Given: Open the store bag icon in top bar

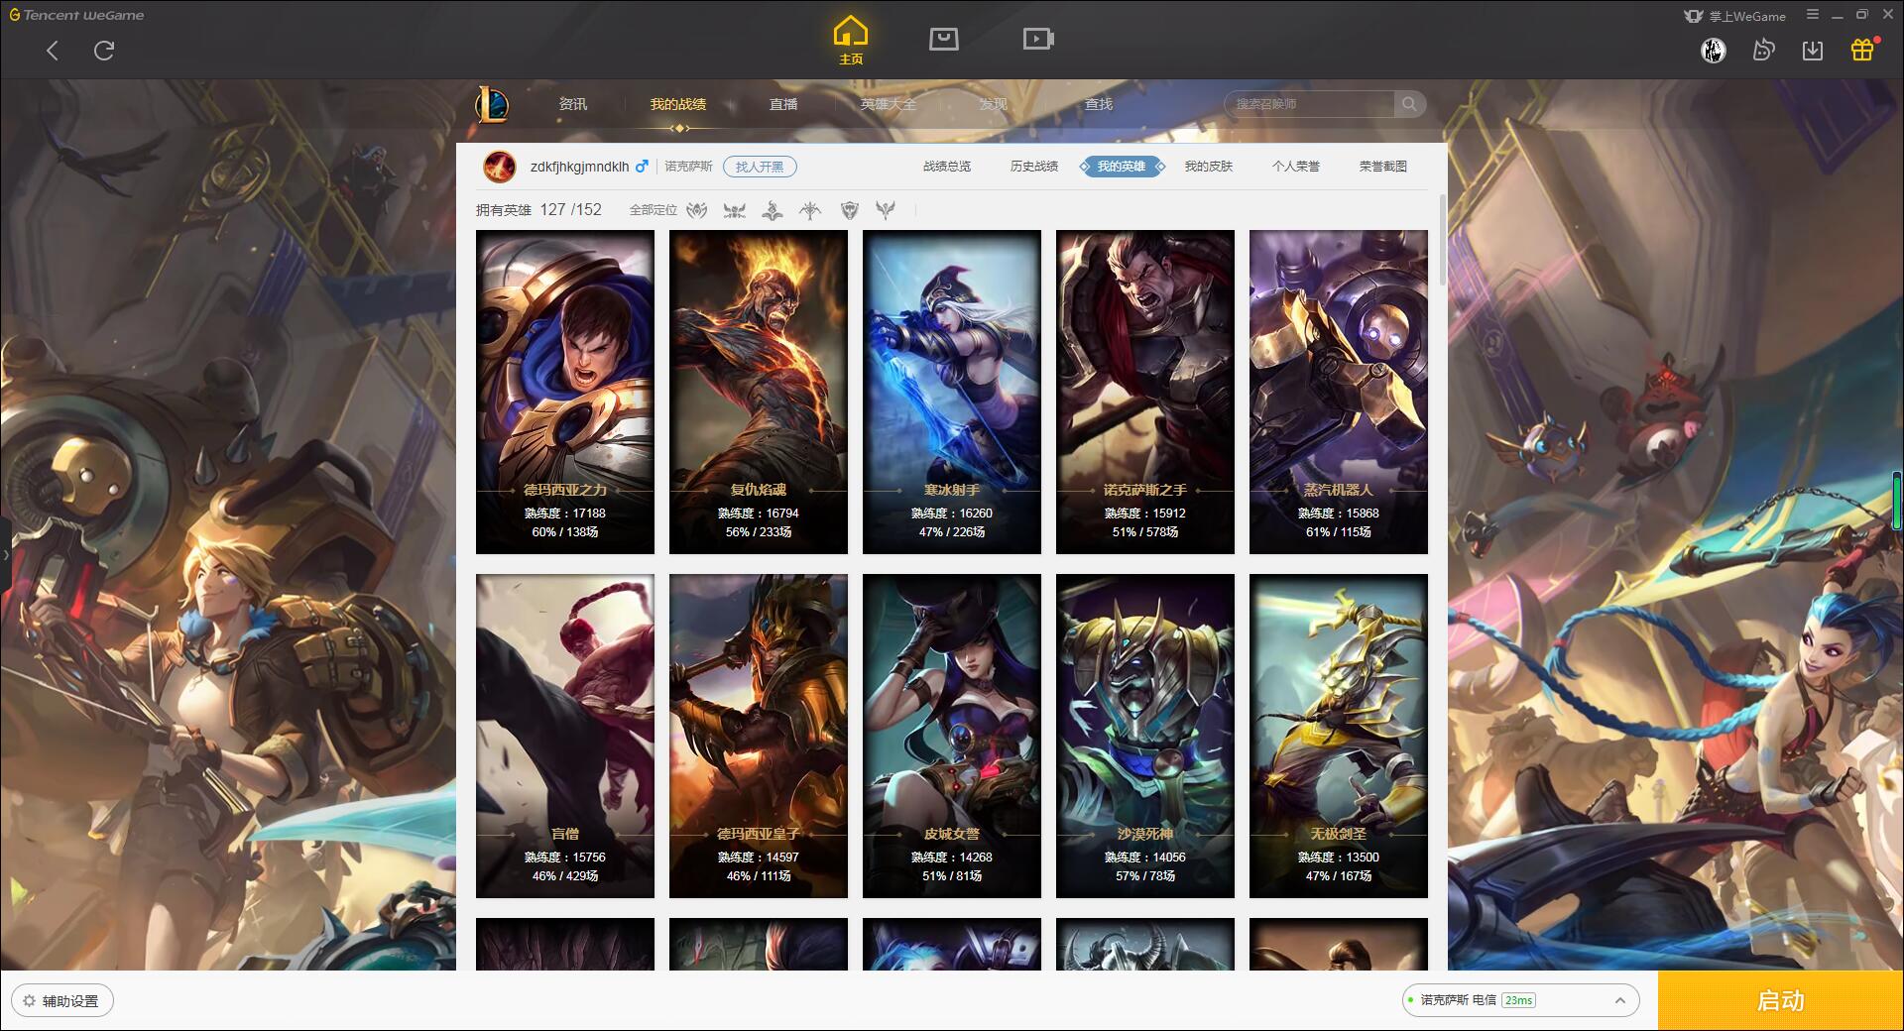Looking at the screenshot, I should coord(943,39).
